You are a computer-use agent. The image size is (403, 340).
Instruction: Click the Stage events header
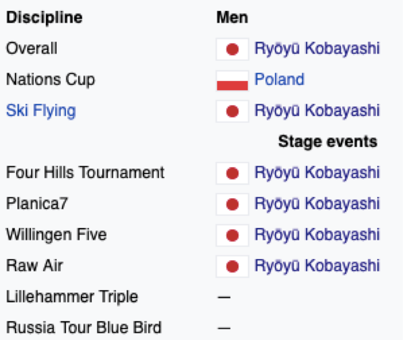pyautogui.click(x=328, y=142)
